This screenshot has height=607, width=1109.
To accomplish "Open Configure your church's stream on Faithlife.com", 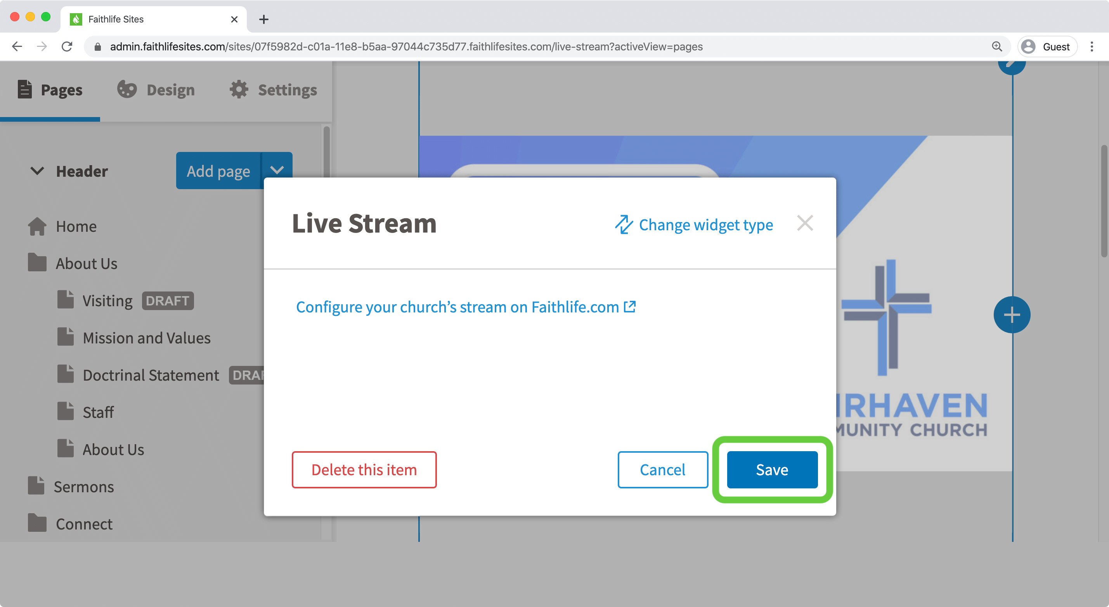I will [x=465, y=307].
